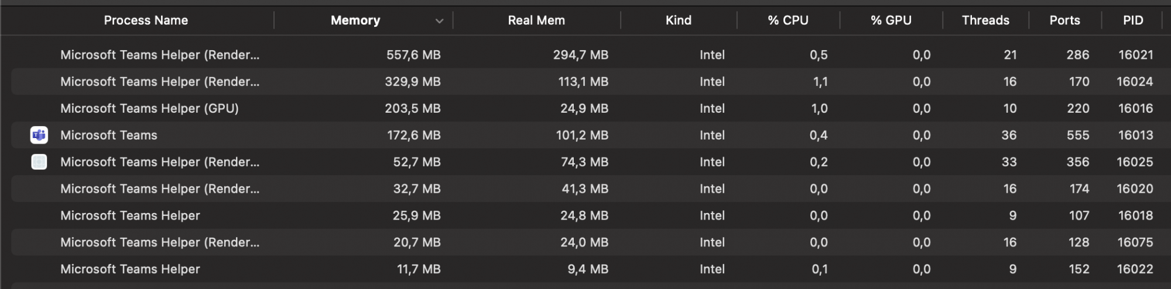Click the PID column header
Image resolution: width=1171 pixels, height=289 pixels.
(x=1133, y=20)
